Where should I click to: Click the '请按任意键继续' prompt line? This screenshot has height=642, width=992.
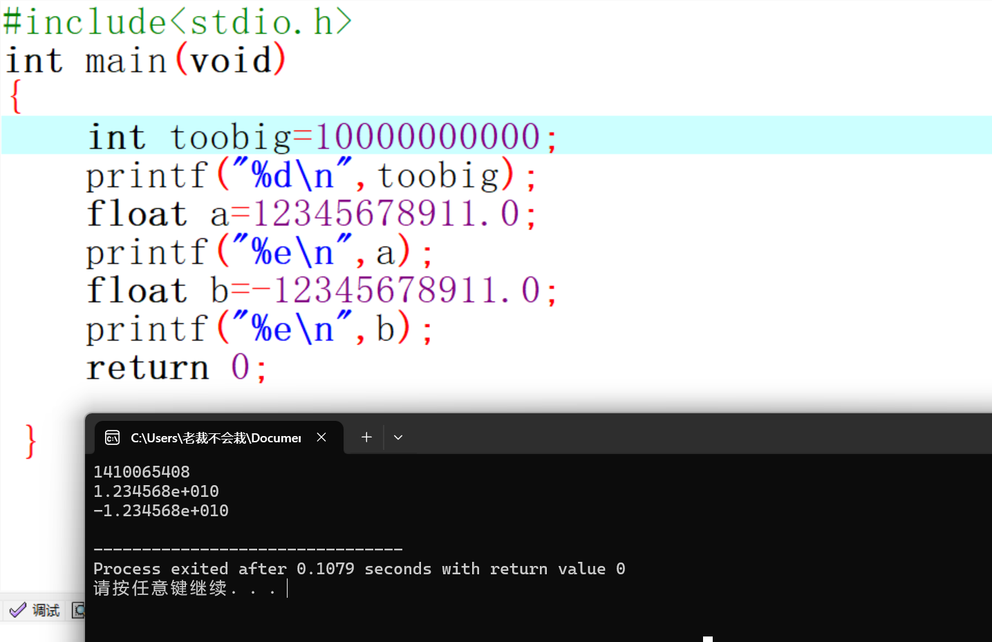[185, 588]
